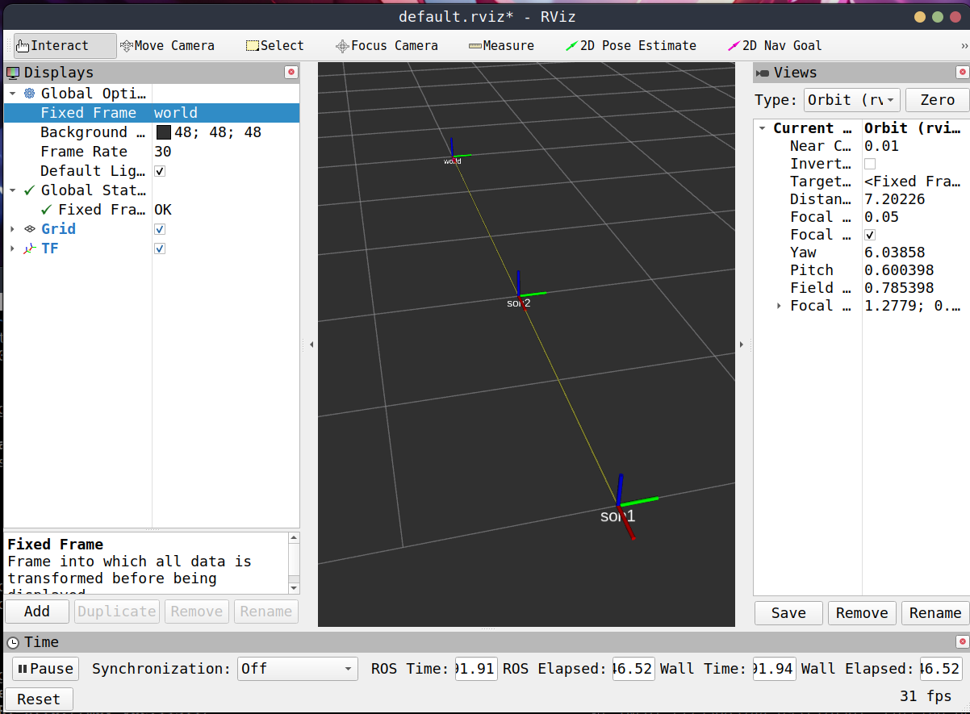Viewport: 970px width, 714px height.
Task: Select the Interact tool
Action: click(52, 46)
